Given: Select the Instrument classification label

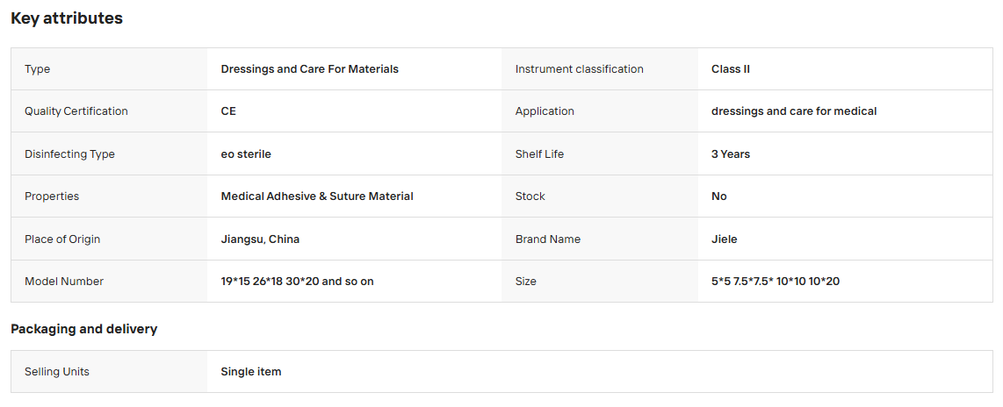Looking at the screenshot, I should 580,69.
